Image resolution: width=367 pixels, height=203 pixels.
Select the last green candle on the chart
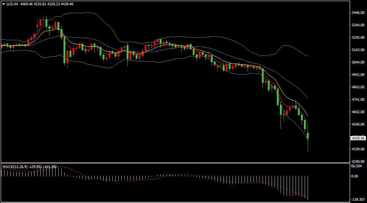308,135
